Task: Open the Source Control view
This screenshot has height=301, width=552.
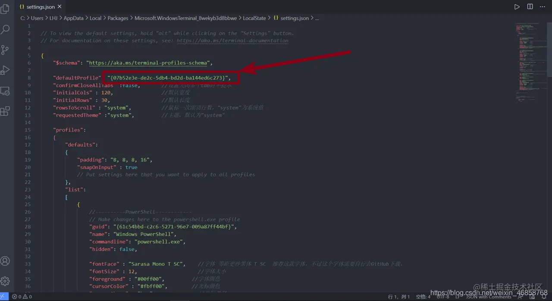Action: click(5, 50)
